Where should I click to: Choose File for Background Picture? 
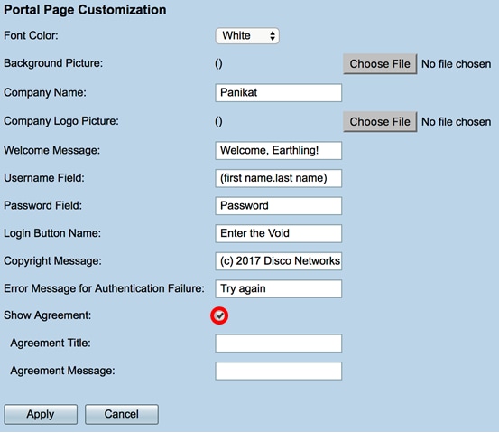tap(380, 64)
